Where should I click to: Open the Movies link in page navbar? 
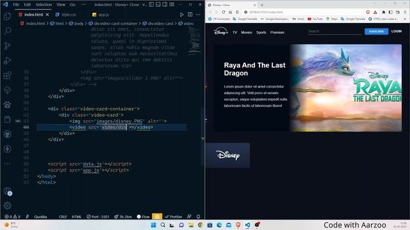coord(246,33)
